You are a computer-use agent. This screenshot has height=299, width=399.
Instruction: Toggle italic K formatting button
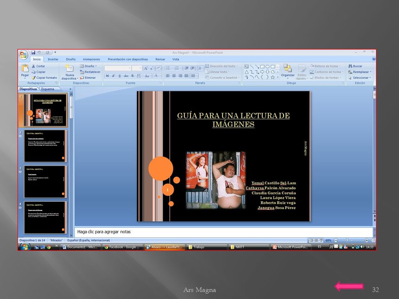coord(113,76)
